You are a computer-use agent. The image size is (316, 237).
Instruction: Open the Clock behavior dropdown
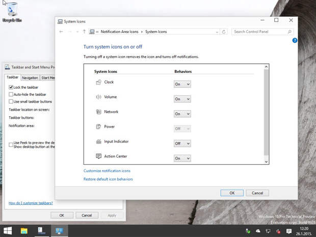pos(182,84)
